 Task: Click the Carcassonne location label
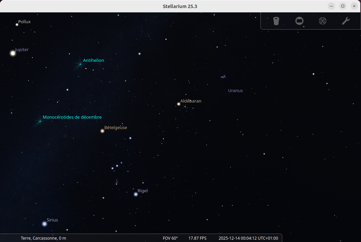tap(43, 238)
